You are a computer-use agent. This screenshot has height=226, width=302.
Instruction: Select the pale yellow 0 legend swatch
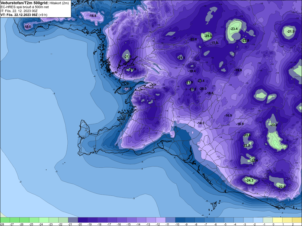(x=278, y=220)
